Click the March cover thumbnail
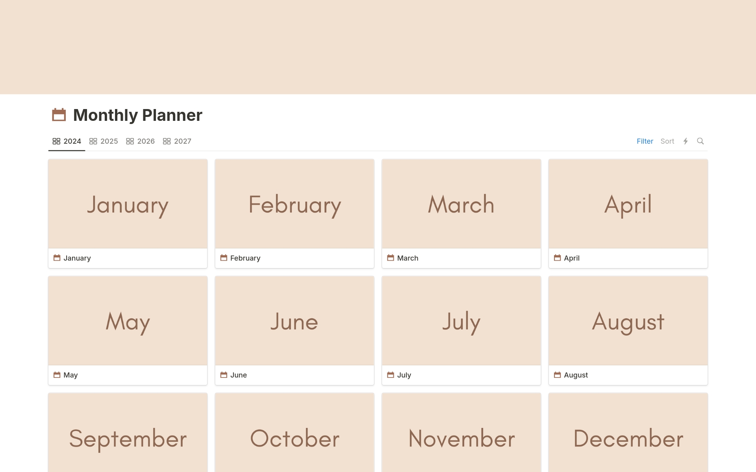Screen dimensions: 756x472 tap(461, 204)
